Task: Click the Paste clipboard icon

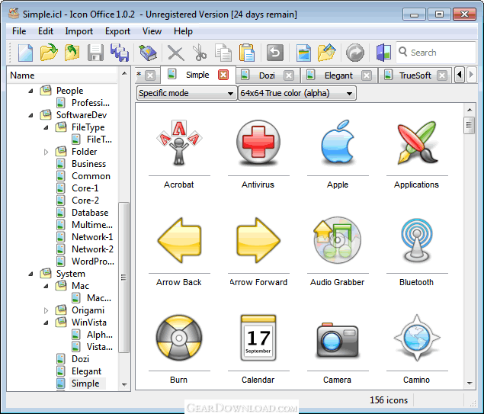Action: pos(247,53)
